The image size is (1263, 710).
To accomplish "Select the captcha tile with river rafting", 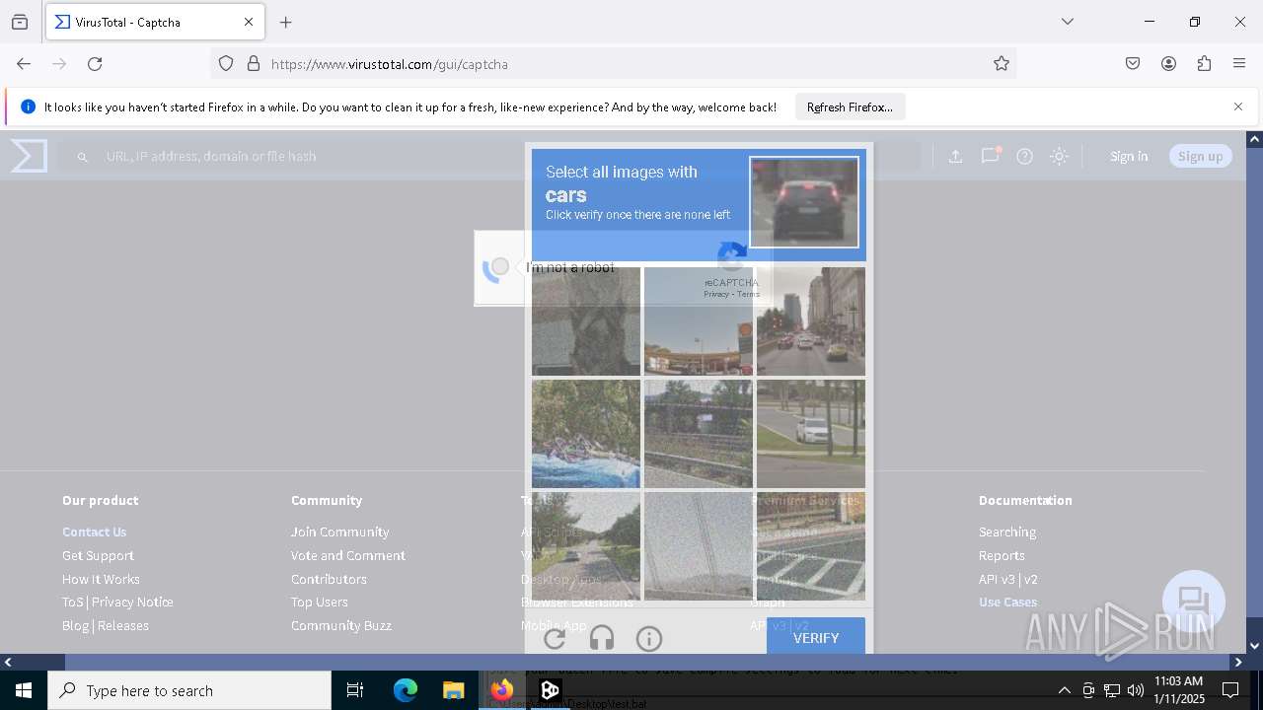I will point(586,434).
